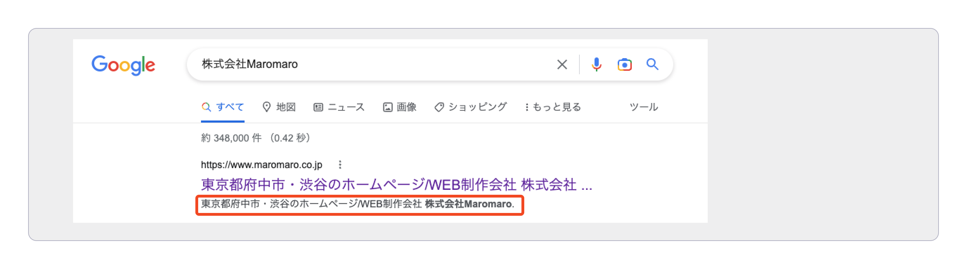
Task: Open the ツール options
Action: pos(643,107)
